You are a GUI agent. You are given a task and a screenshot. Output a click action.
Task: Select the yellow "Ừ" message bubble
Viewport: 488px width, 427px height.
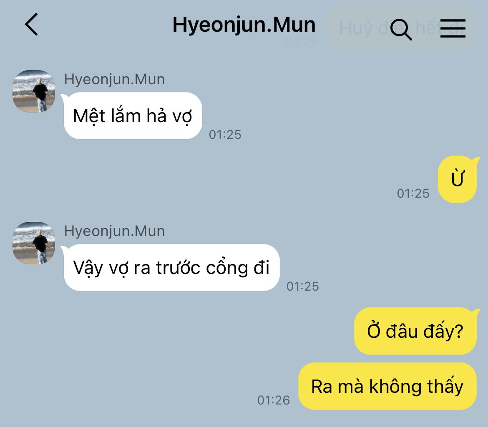(x=457, y=179)
